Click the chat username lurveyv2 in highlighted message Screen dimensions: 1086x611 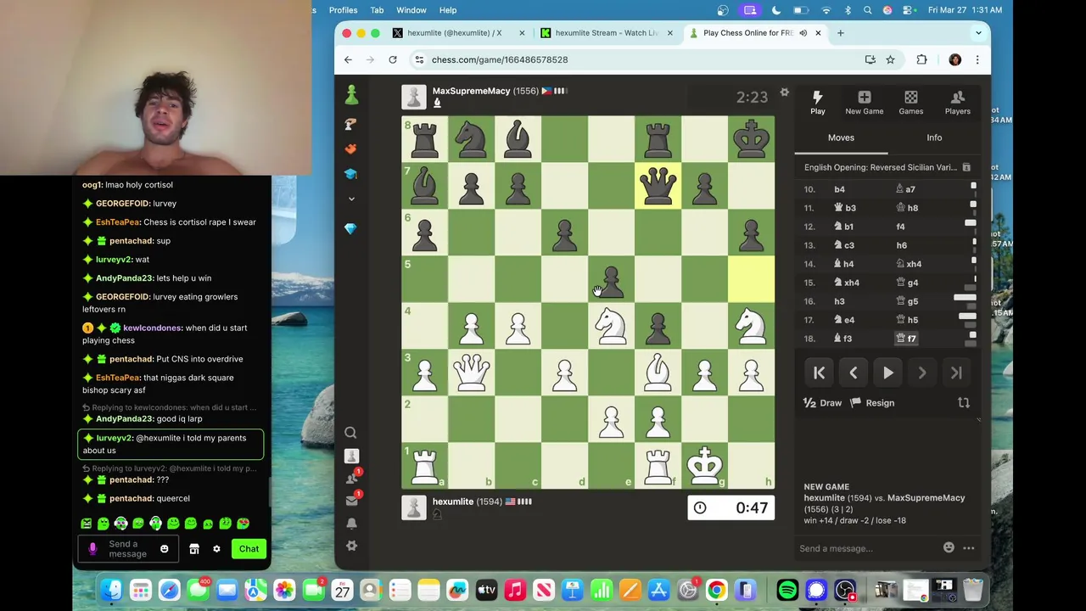point(114,438)
